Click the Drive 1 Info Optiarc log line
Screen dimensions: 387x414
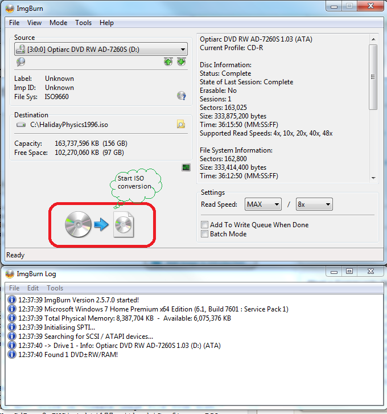[120, 345]
